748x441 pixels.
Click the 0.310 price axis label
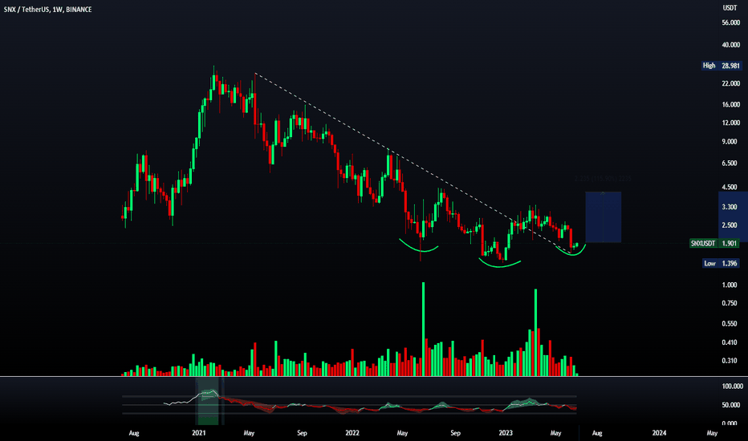point(730,361)
